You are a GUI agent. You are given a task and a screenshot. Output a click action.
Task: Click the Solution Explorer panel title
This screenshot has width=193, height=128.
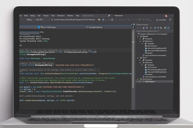coord(142,25)
